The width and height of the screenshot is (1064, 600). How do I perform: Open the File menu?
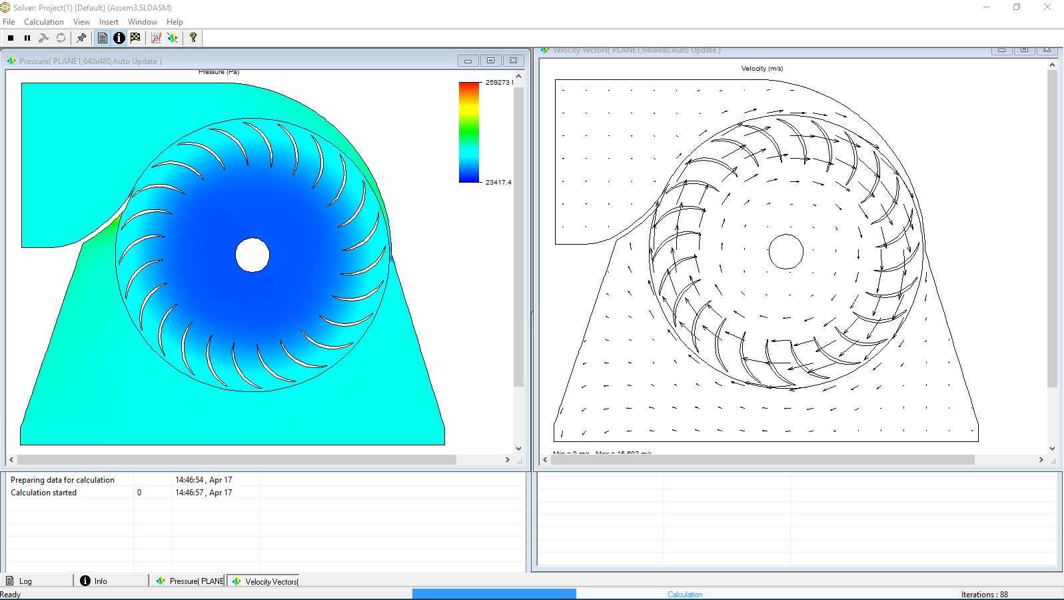tap(9, 22)
